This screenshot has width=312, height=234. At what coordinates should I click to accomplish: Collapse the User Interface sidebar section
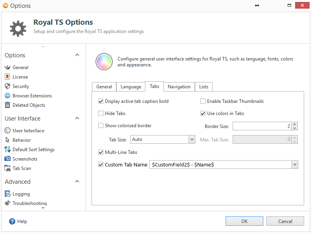(x=77, y=119)
